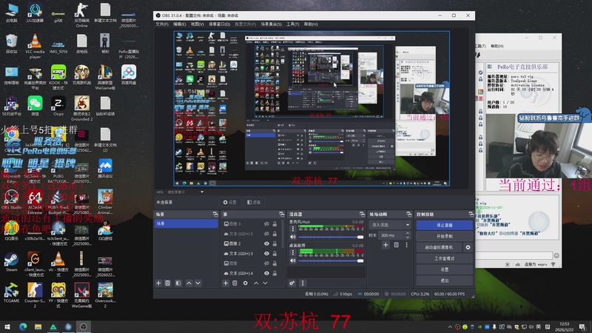This screenshot has width=592, height=333.
Task: Hide the 图像 2 source
Action: tap(266, 243)
